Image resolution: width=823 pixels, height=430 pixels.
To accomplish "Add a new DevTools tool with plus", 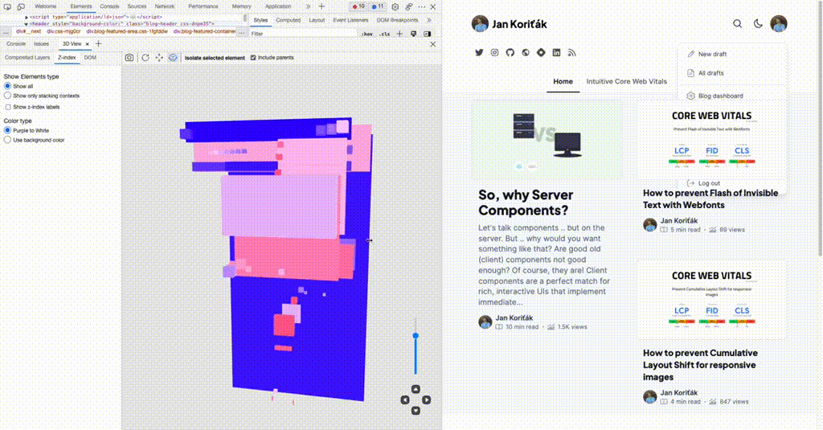I will coord(321,6).
